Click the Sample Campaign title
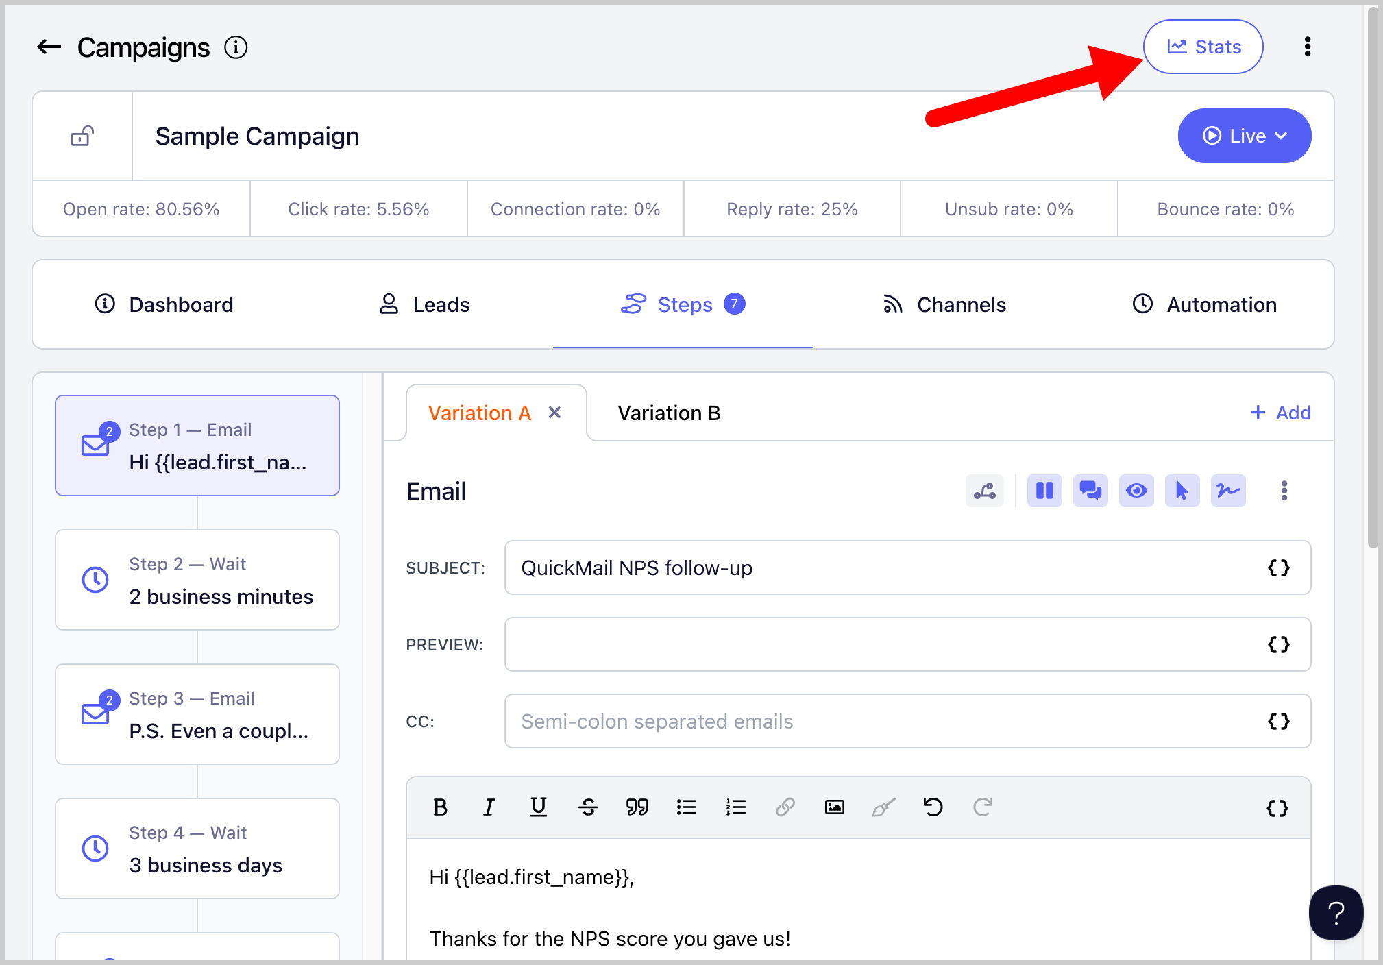 click(x=257, y=136)
